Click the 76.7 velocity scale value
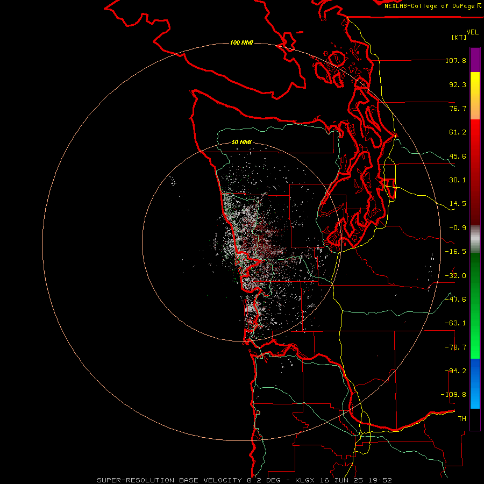 [x=458, y=108]
